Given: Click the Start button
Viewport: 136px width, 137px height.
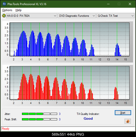Looking at the screenshot, I should (123, 113).
